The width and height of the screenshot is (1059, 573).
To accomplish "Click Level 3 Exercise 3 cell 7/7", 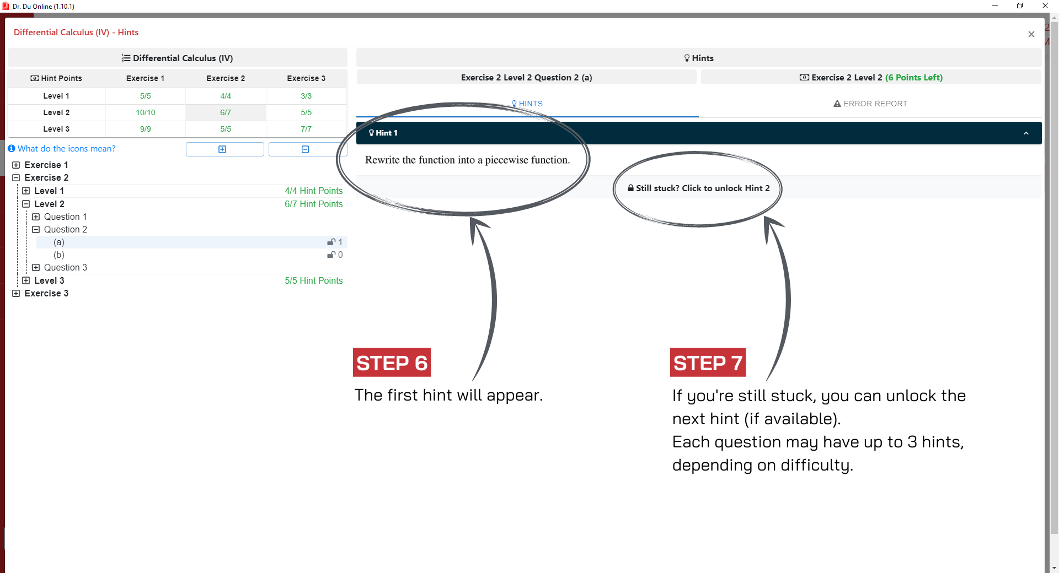I will point(306,129).
